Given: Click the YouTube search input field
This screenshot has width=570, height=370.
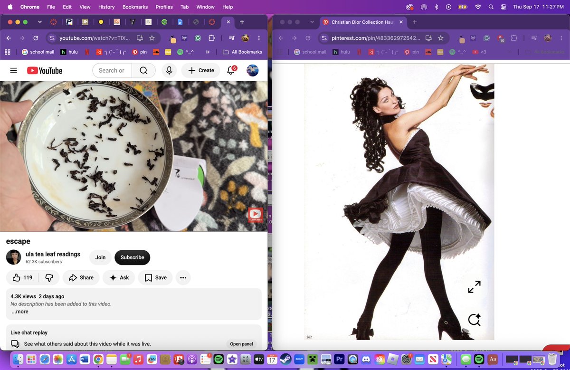Looking at the screenshot, I should pos(113,70).
